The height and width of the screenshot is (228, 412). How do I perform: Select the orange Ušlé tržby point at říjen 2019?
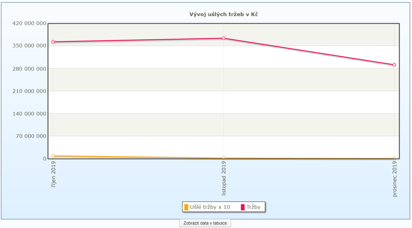53,156
